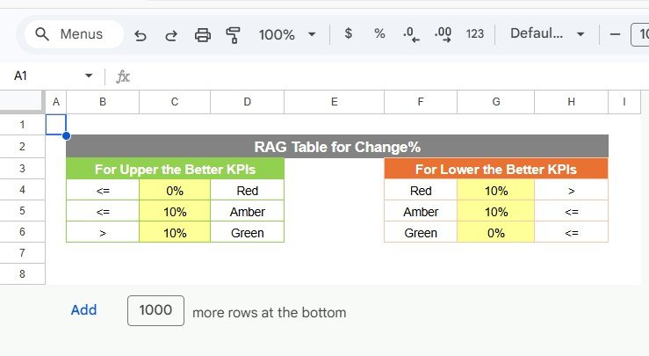Select column H header
Viewport: 649px width, 356px height.
pos(571,102)
